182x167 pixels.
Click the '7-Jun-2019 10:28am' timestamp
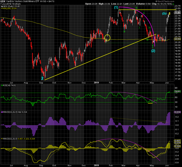tap(11, 4)
